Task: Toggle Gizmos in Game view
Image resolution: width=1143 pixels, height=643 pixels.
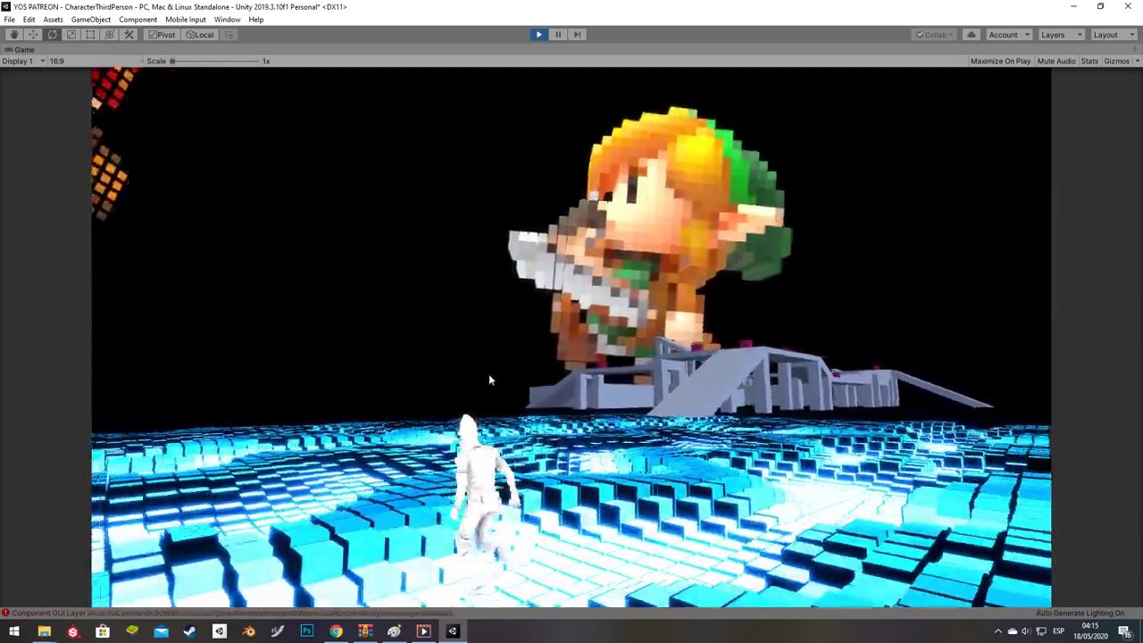Action: click(1116, 61)
